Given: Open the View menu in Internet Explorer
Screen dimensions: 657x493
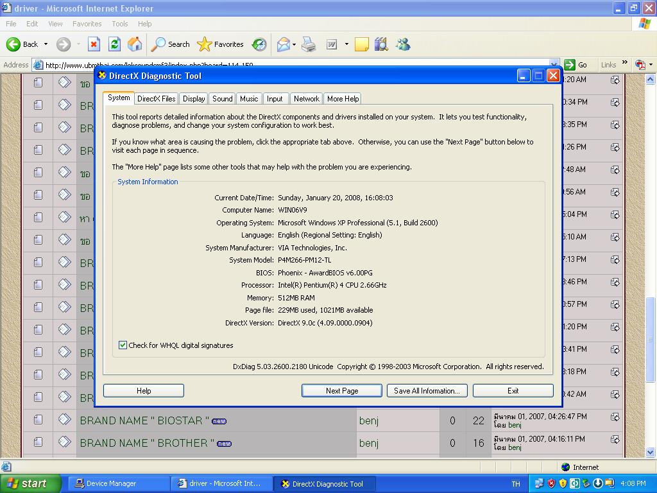Looking at the screenshot, I should pos(55,24).
